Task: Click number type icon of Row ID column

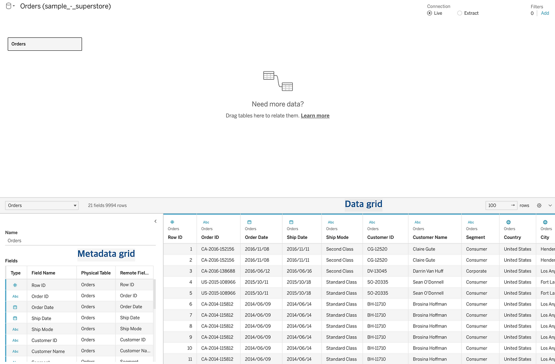Action: pos(172,222)
